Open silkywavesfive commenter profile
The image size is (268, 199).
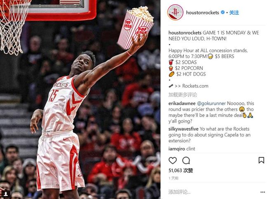click(183, 129)
